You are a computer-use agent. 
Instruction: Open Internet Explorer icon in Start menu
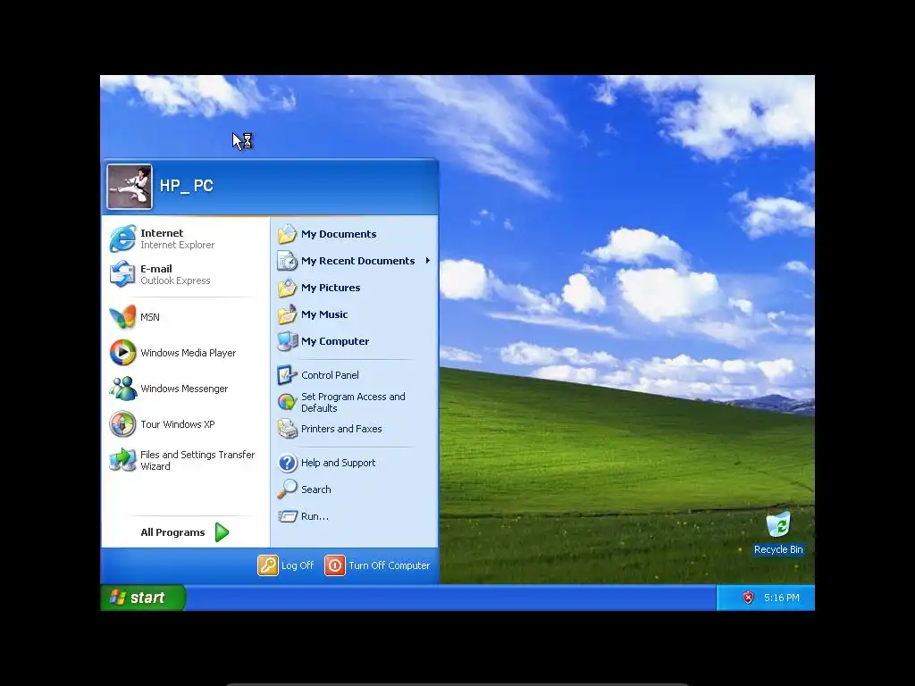(122, 238)
